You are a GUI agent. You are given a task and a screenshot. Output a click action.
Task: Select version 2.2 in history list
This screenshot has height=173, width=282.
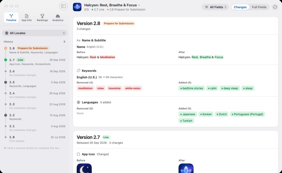(35, 117)
